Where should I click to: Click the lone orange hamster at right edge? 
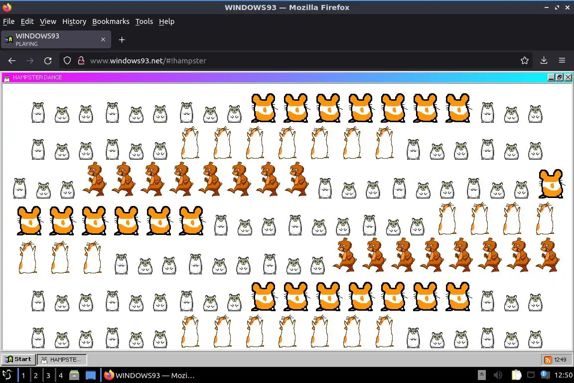point(551,184)
